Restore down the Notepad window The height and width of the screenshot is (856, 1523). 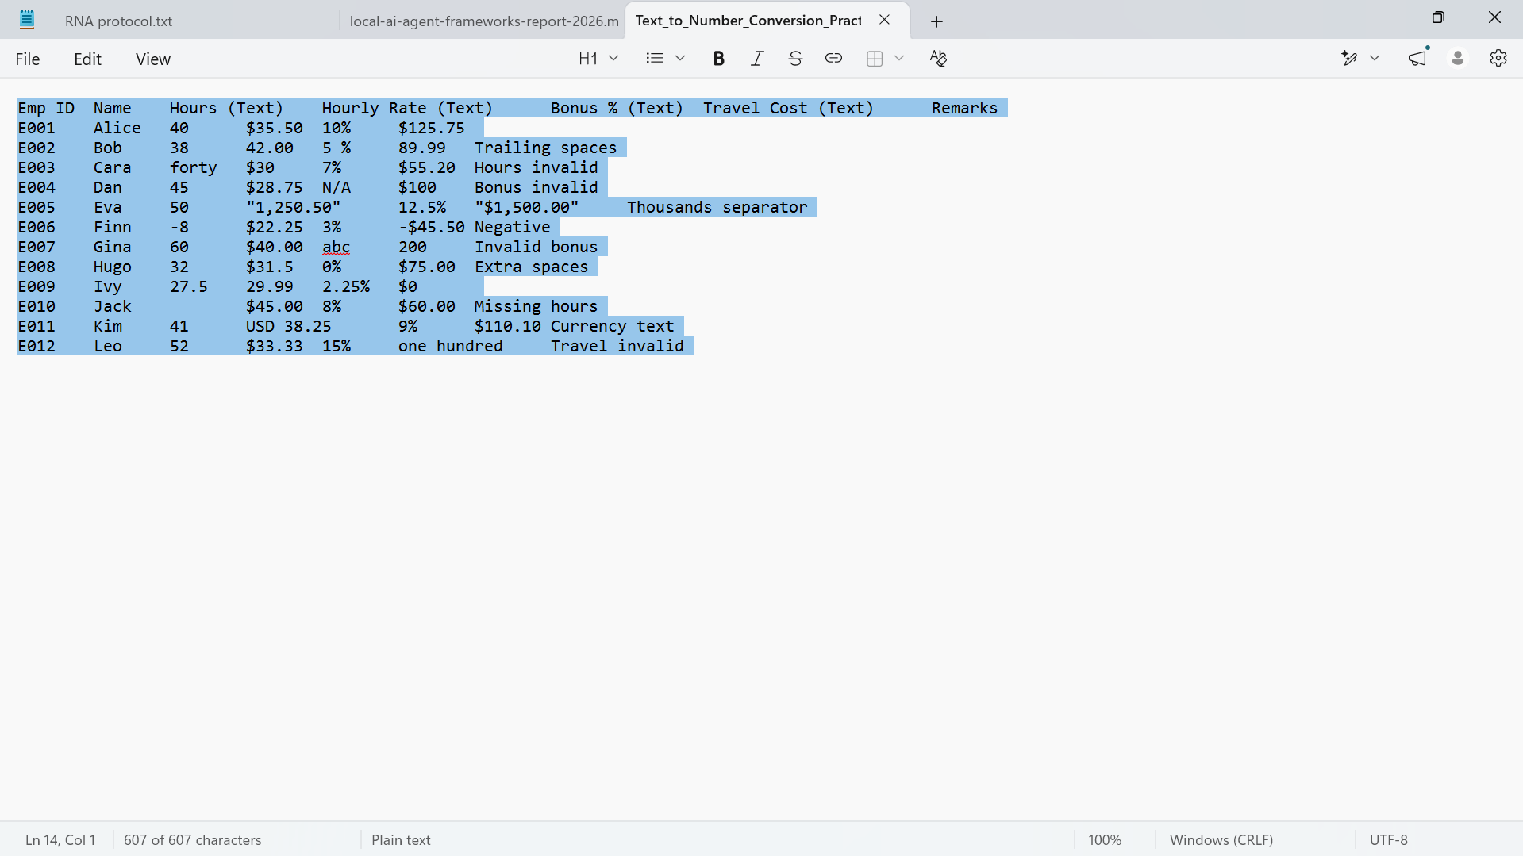click(x=1438, y=17)
